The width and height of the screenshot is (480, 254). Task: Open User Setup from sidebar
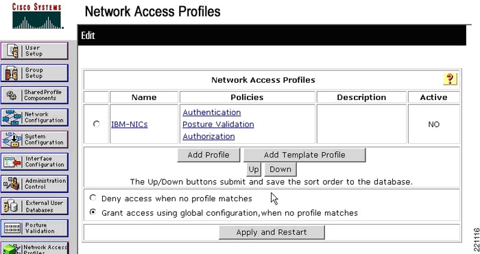click(34, 51)
